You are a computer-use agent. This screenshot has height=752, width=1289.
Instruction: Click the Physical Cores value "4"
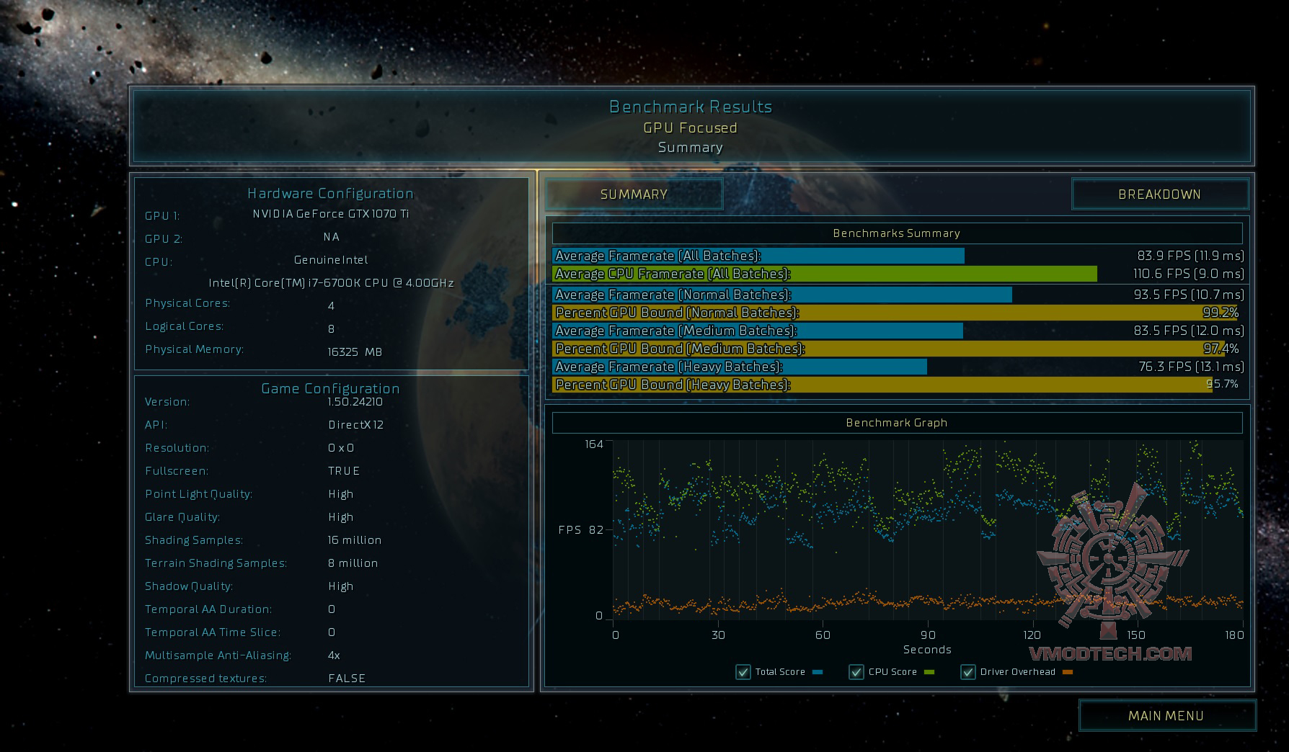coord(332,306)
